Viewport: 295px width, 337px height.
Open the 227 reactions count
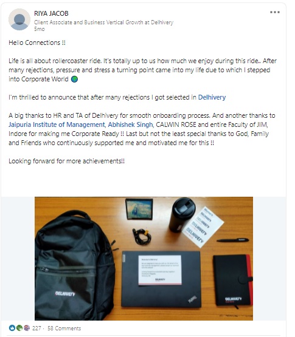point(36,328)
